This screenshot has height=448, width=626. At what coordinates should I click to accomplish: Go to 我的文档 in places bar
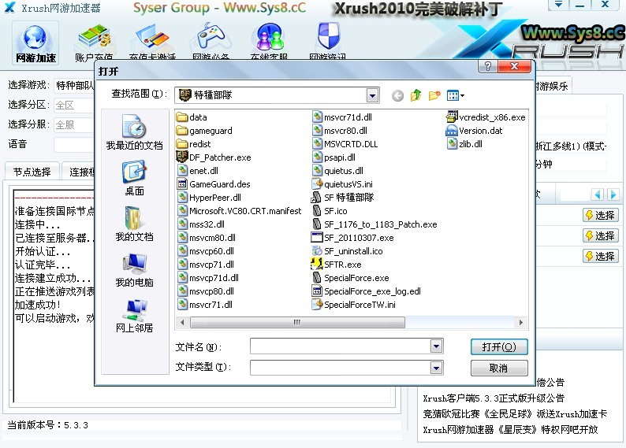pos(134,224)
